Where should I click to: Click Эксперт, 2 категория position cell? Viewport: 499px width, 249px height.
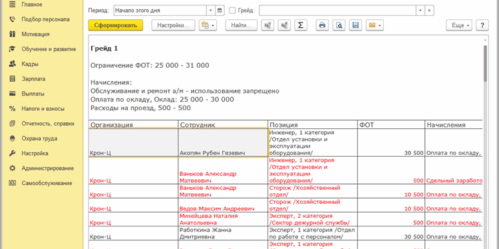pos(313,219)
